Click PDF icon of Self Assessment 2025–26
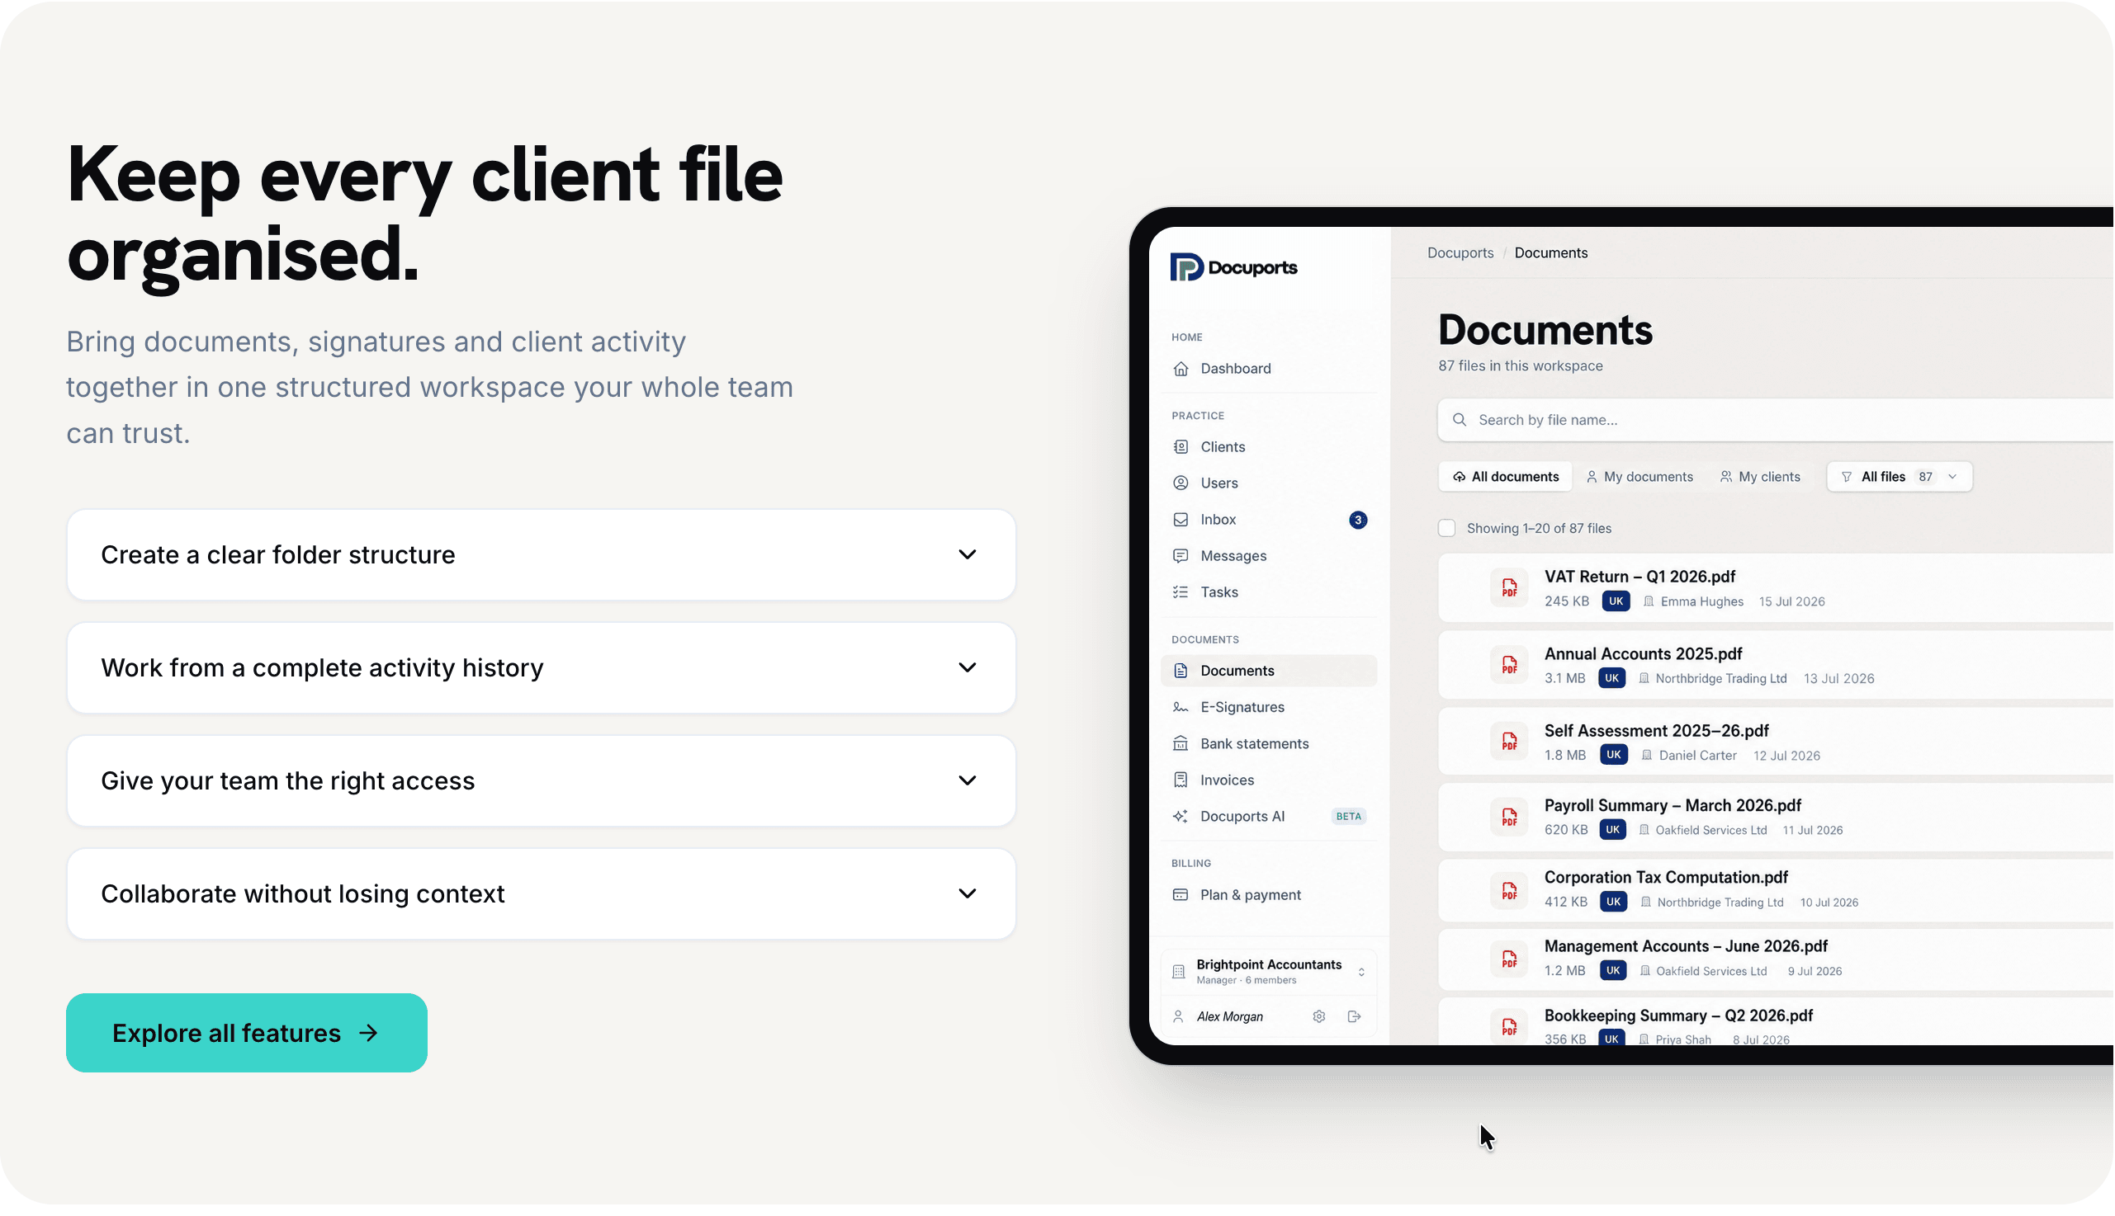This screenshot has height=1216, width=2115. point(1510,742)
